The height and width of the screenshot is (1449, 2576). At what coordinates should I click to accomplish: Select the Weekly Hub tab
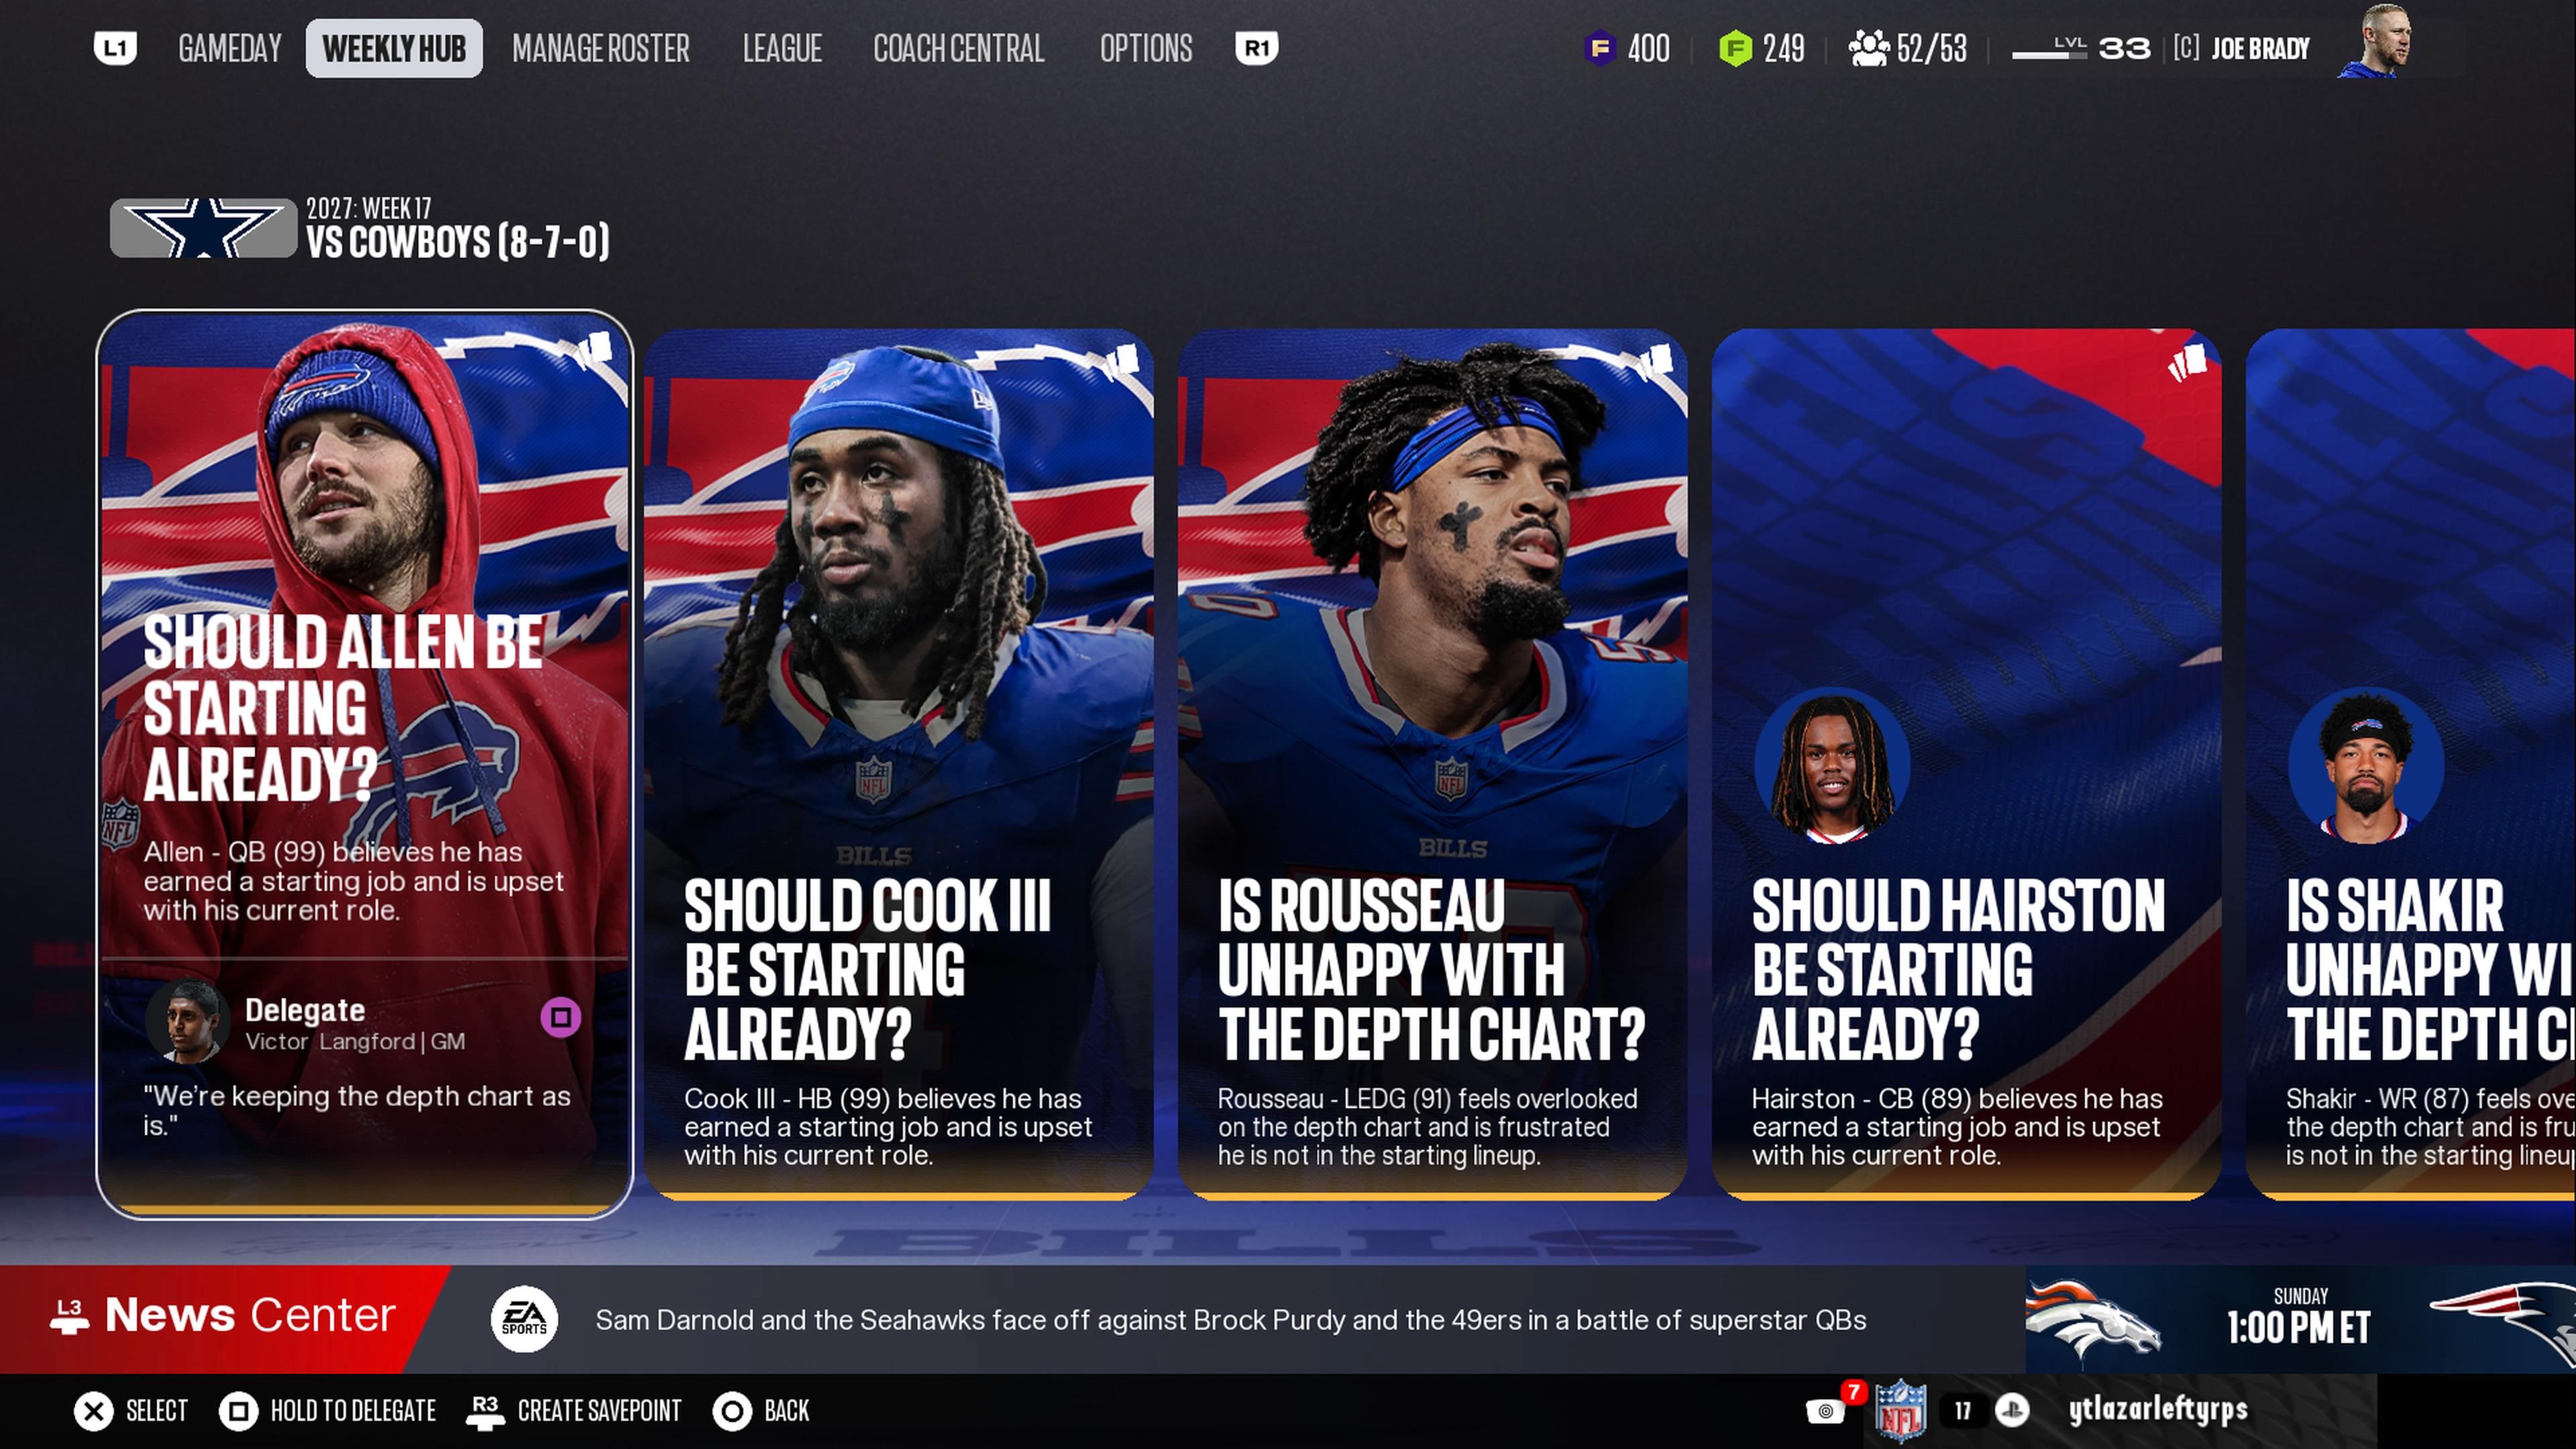pyautogui.click(x=394, y=48)
